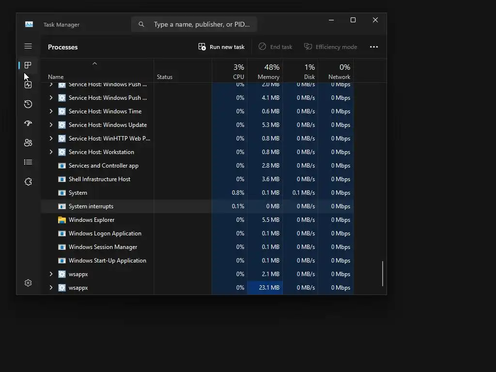
Task: Open the Services page icon
Action: [28, 182]
